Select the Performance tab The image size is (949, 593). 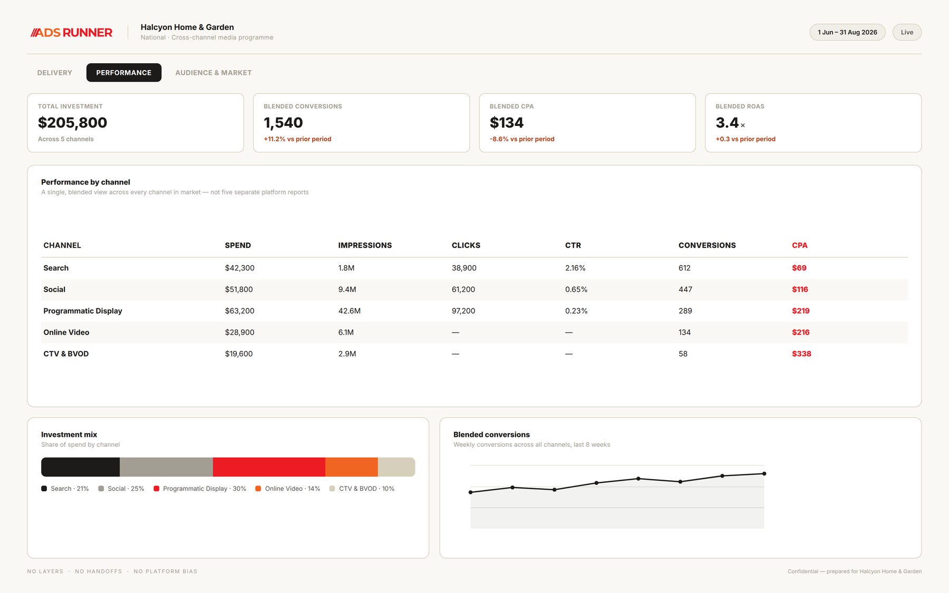pyautogui.click(x=124, y=73)
